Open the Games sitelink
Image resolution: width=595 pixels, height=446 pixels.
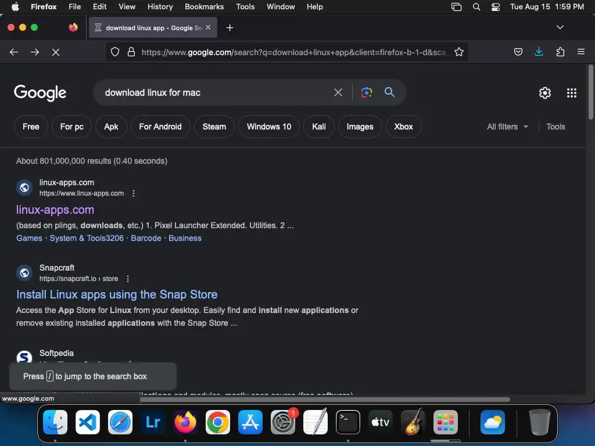point(29,238)
